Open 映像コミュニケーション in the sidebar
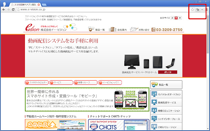Viewport: 210px width, 131px height. tap(166, 111)
